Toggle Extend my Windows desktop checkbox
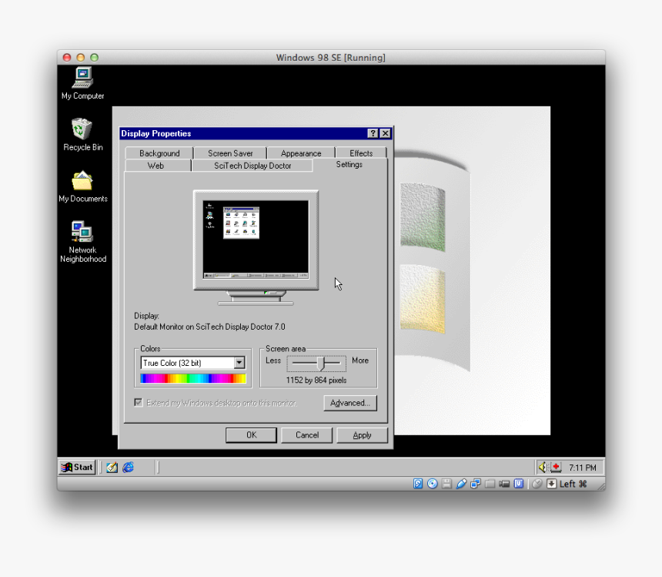 [x=139, y=403]
